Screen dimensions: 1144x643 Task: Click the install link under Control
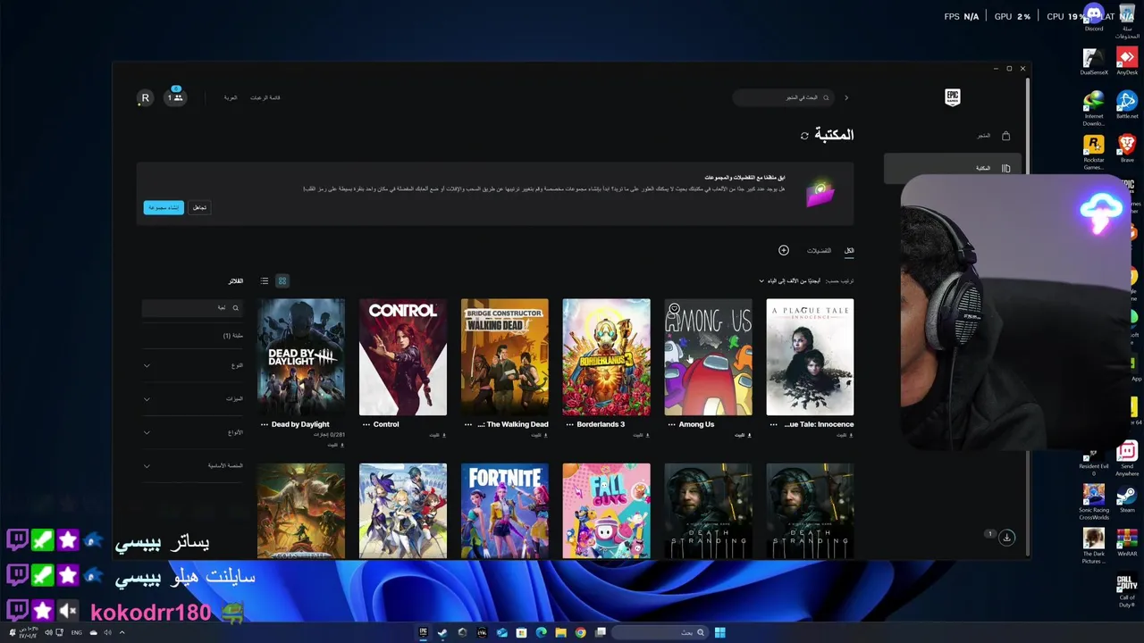[437, 435]
